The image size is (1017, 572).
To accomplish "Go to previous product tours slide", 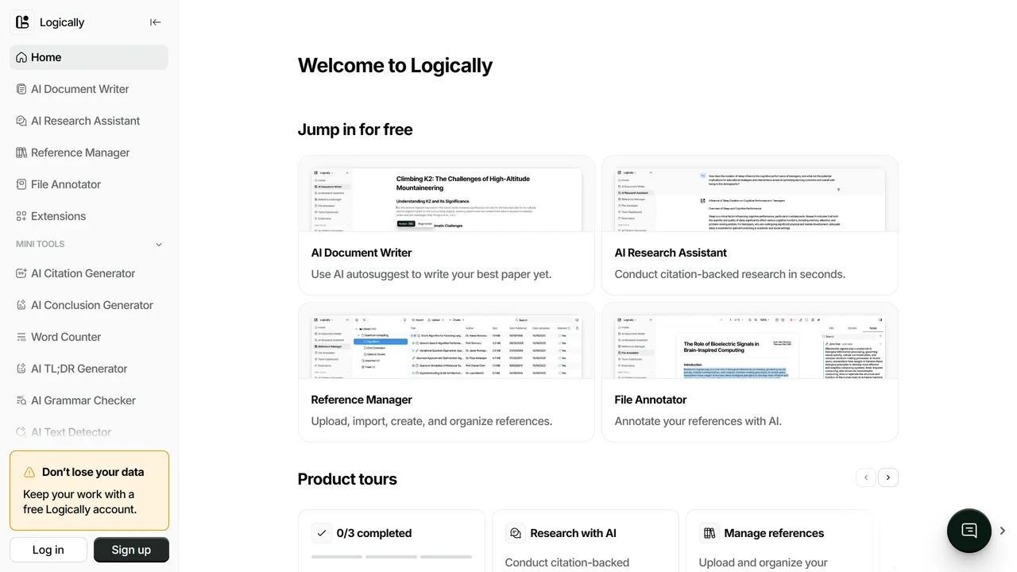I will (x=866, y=477).
